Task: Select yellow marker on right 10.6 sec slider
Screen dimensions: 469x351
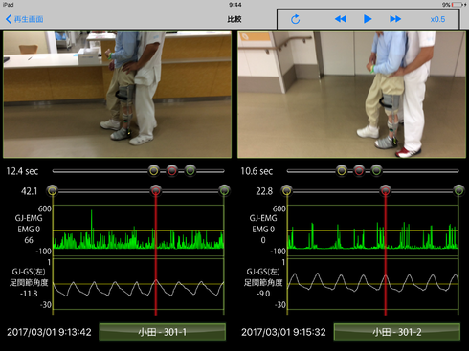Action: coord(342,171)
